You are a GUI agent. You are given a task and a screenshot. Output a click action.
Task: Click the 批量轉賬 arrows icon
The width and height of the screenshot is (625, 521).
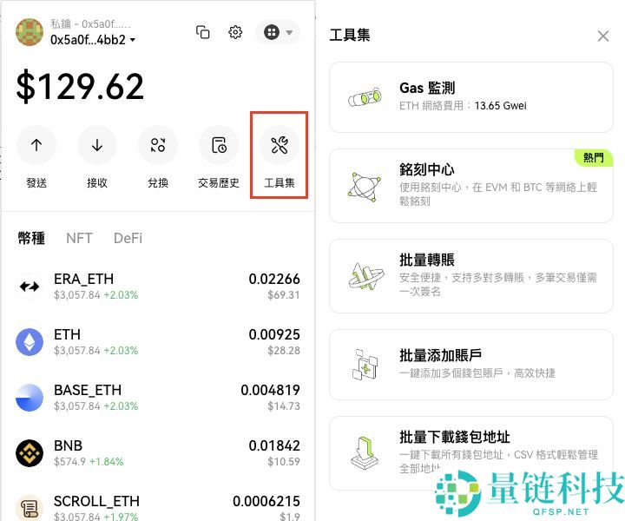[366, 276]
